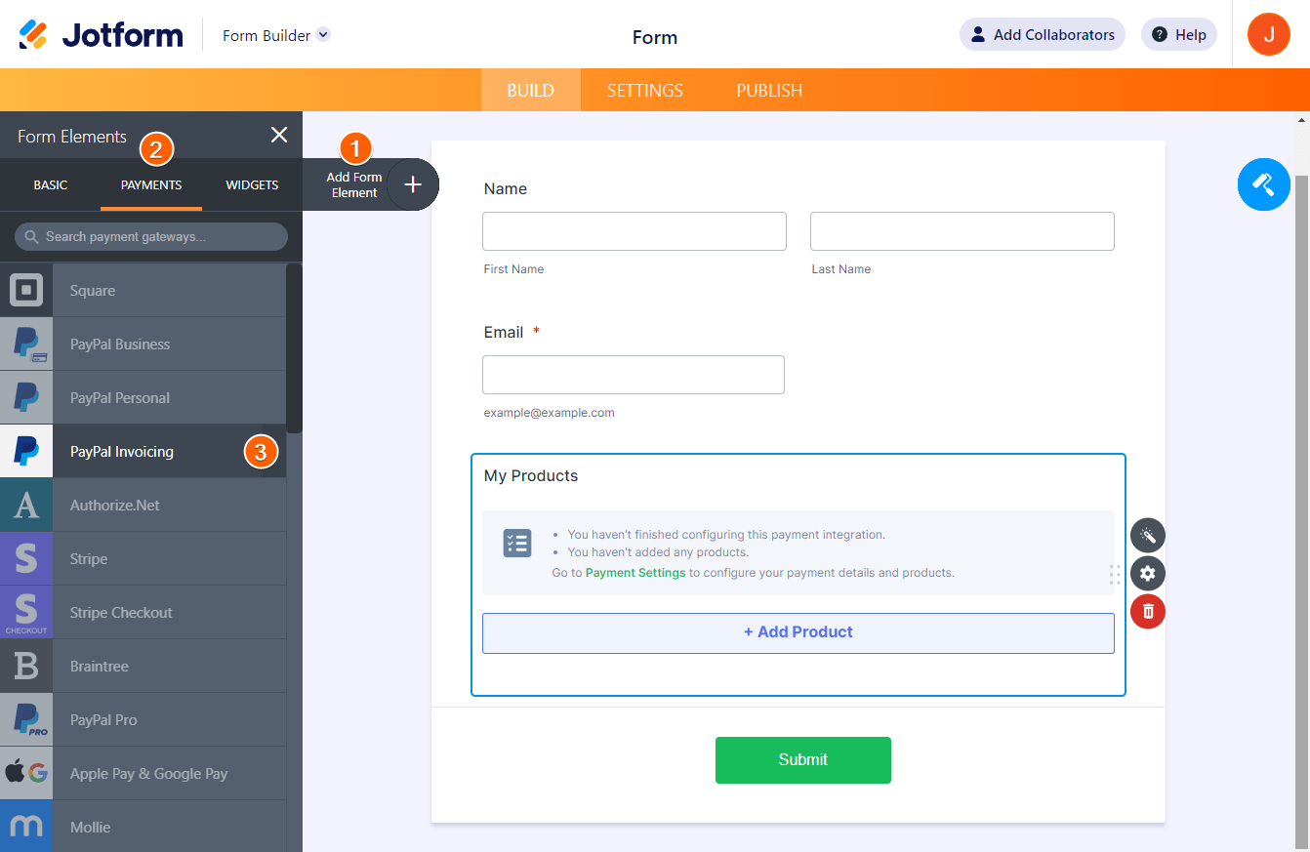This screenshot has height=852, width=1310.
Task: Click the Form title text
Action: point(655,38)
